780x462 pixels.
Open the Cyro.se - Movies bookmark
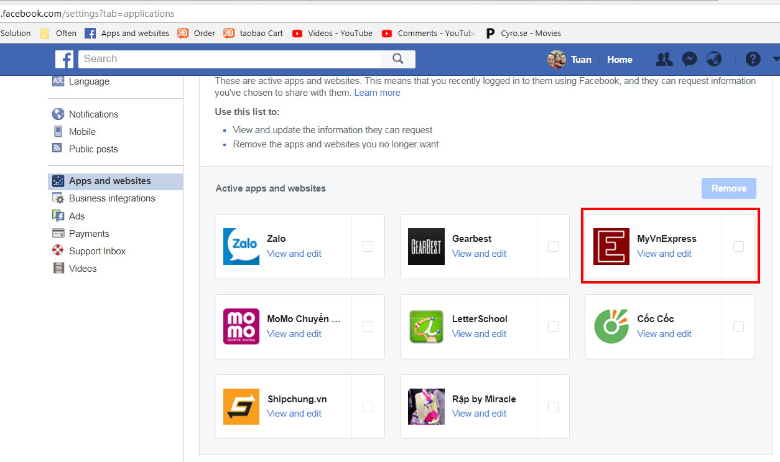click(x=524, y=33)
